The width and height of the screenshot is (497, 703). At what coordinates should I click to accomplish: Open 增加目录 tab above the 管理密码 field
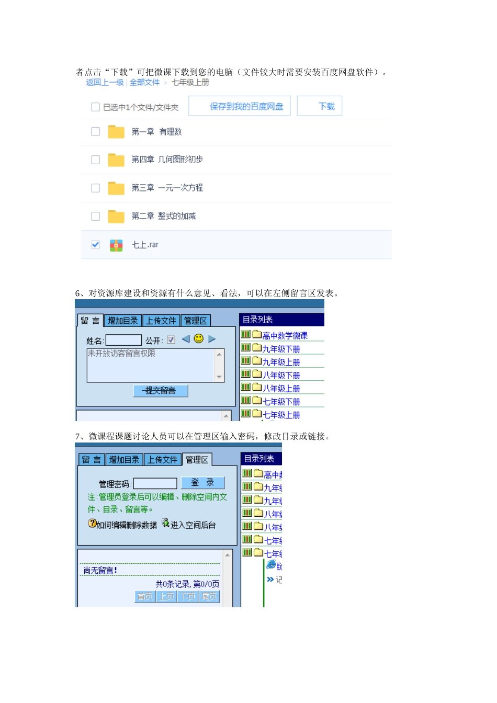124,460
